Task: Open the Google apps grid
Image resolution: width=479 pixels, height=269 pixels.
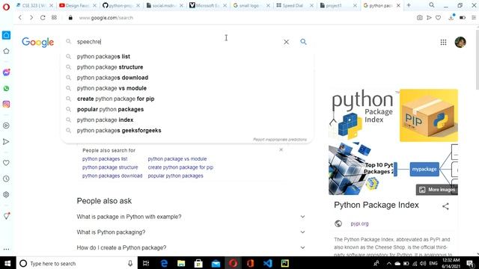Action: [x=443, y=43]
